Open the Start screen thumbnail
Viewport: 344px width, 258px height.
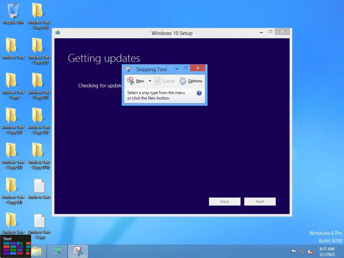[x=15, y=246]
